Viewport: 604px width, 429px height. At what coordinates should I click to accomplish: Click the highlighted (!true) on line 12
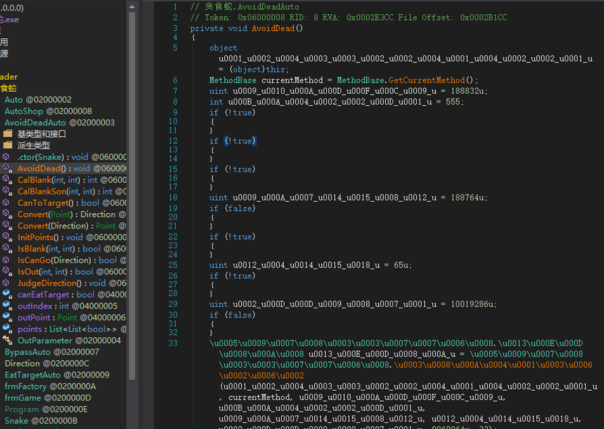point(240,141)
